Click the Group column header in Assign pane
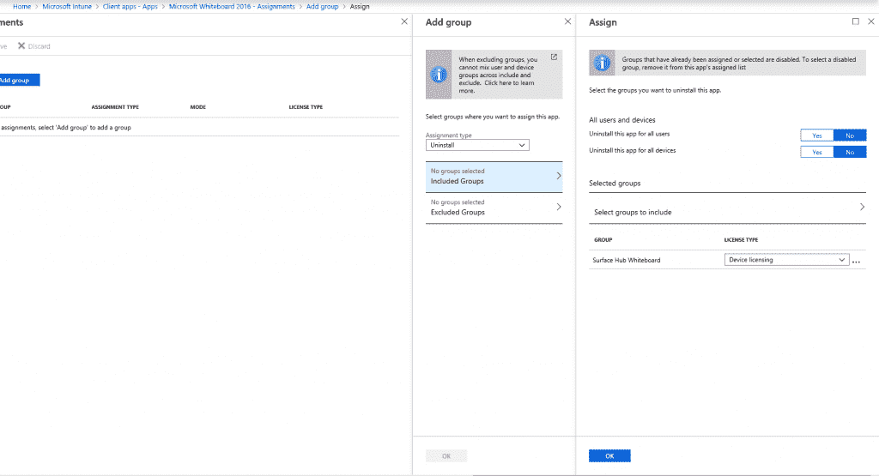 (603, 239)
